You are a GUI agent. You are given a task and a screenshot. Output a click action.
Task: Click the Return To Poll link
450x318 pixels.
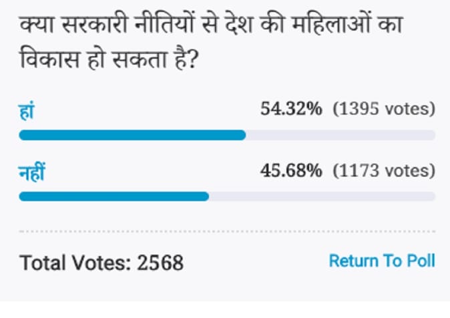tap(382, 261)
